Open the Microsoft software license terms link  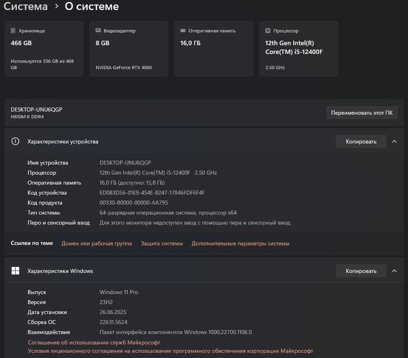click(170, 351)
